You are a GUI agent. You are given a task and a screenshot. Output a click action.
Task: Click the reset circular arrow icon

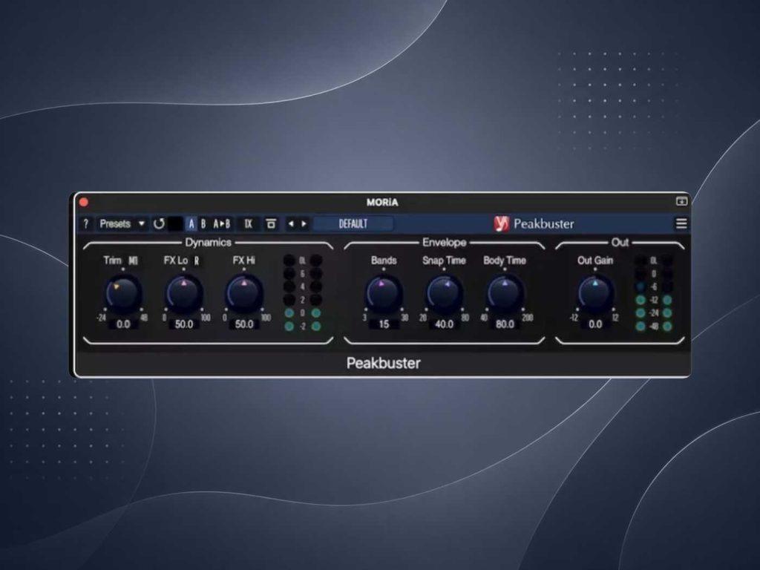159,223
